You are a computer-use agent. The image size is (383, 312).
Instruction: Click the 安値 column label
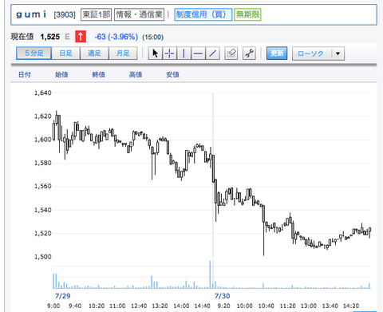[x=172, y=75]
